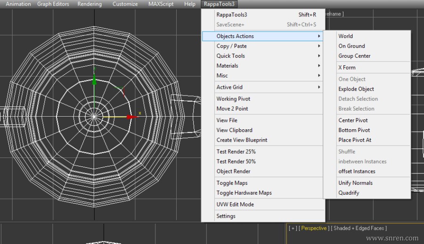Run Test Render 50%

tap(236, 161)
